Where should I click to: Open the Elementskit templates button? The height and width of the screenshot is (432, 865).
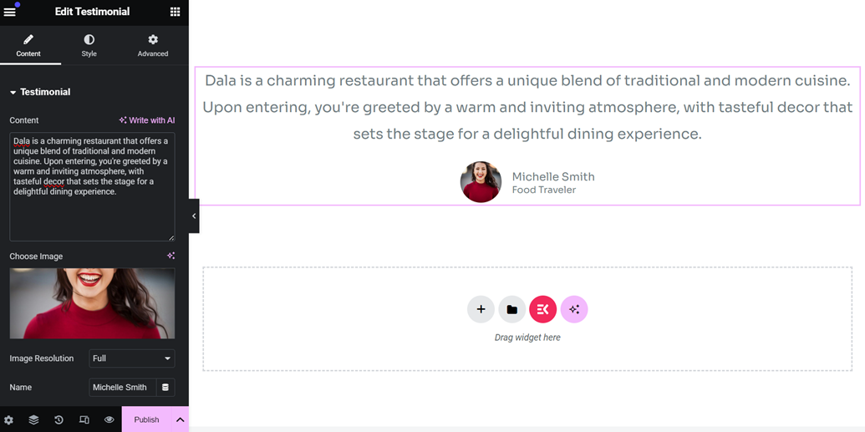click(542, 309)
